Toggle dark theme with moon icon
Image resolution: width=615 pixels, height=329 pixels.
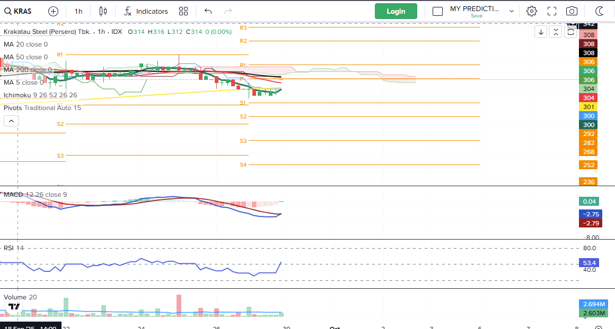click(x=599, y=11)
